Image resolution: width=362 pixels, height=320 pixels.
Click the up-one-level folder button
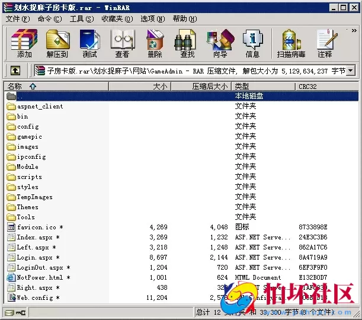15,71
